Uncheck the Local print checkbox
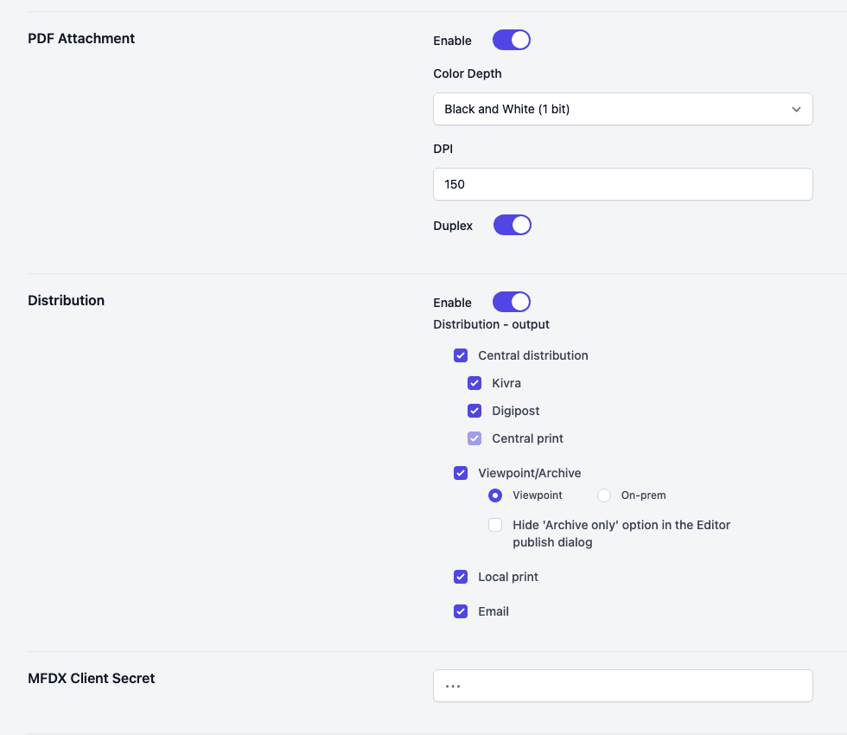Image resolution: width=847 pixels, height=735 pixels. 461,577
